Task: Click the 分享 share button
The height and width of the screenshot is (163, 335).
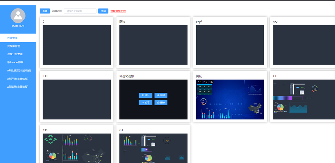Action: [x=146, y=103]
